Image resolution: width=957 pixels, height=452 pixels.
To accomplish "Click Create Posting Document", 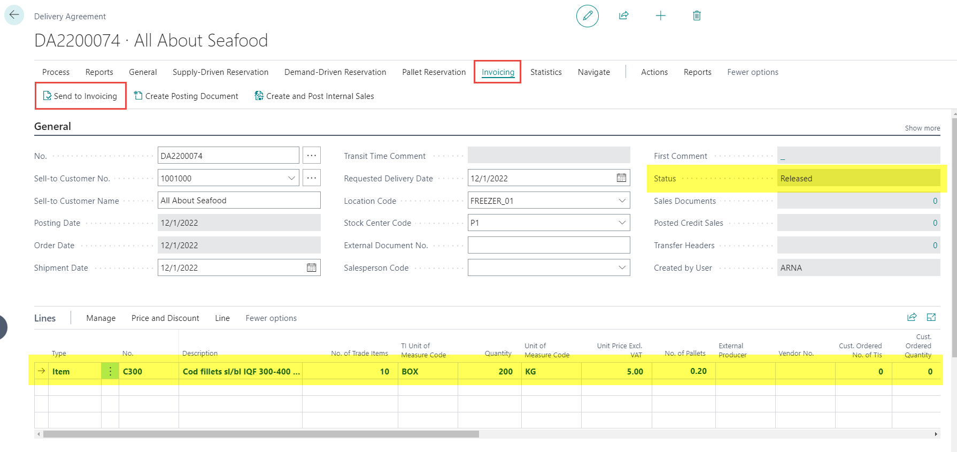I will (x=186, y=96).
